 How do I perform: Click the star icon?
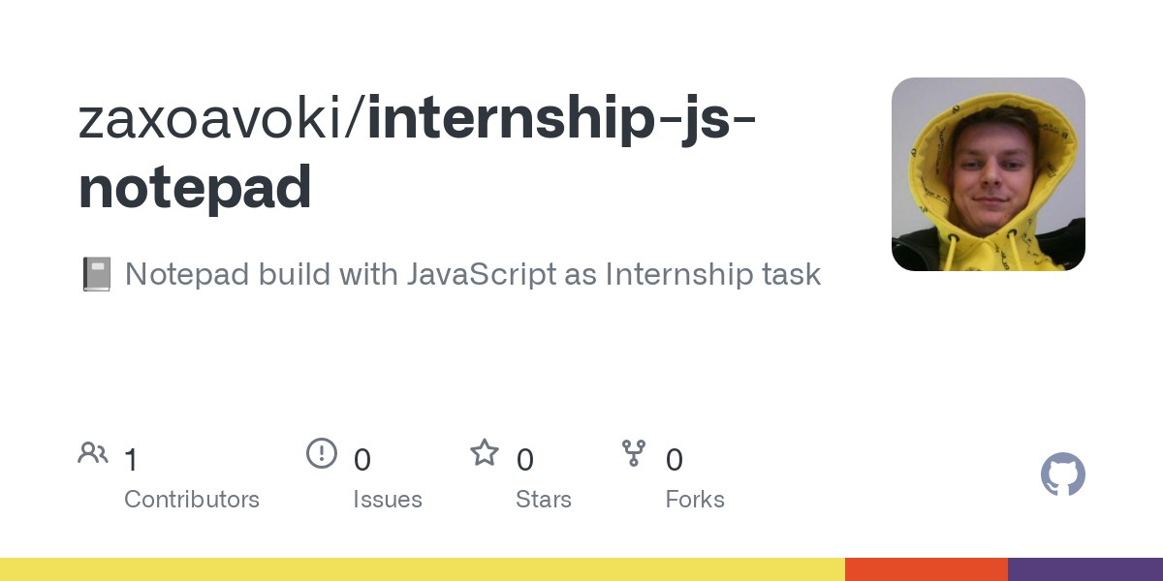click(485, 453)
